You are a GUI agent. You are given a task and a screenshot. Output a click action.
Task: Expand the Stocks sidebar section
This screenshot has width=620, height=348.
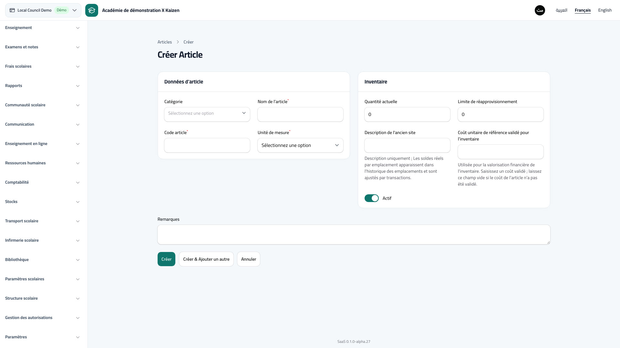coord(42,202)
